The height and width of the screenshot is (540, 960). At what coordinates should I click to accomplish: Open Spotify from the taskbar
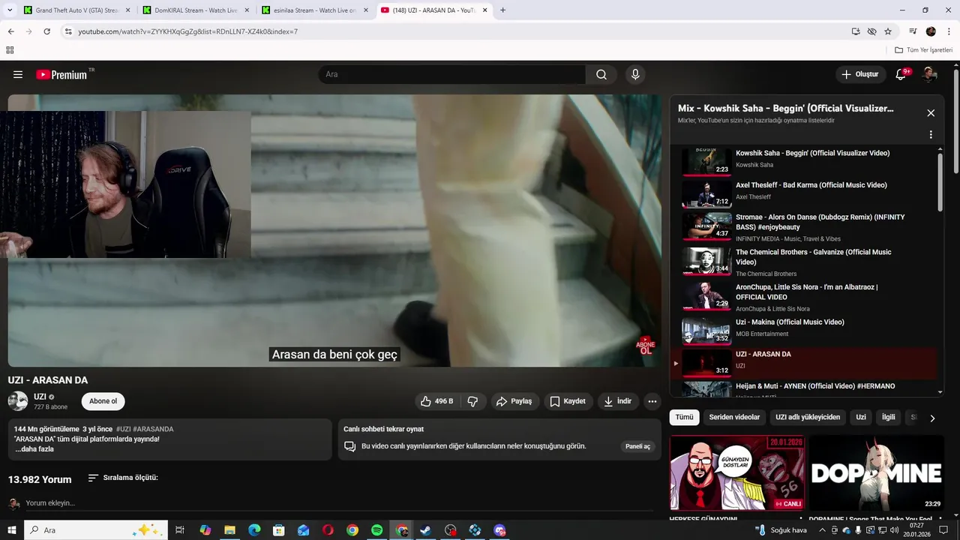pyautogui.click(x=377, y=530)
